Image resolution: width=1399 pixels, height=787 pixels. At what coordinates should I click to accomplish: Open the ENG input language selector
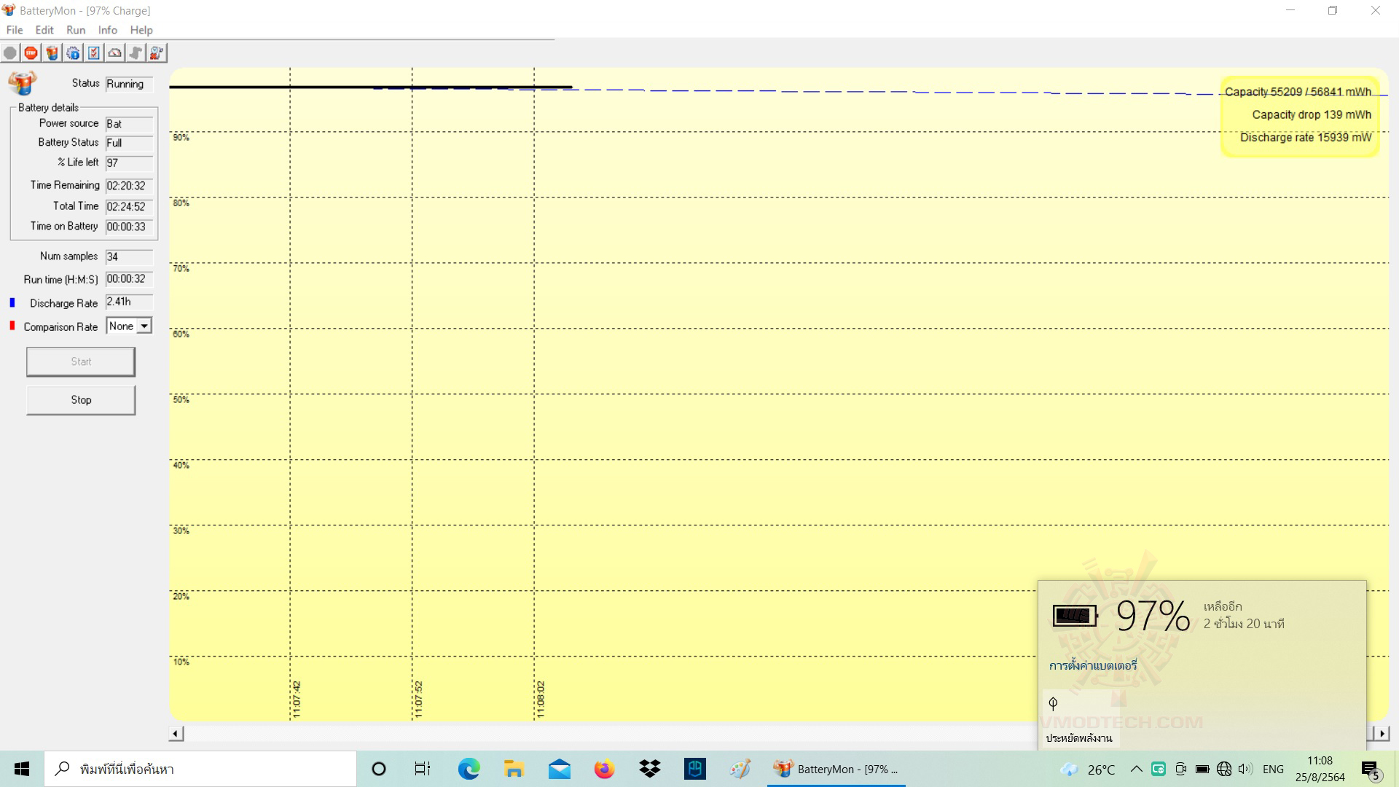[1273, 769]
